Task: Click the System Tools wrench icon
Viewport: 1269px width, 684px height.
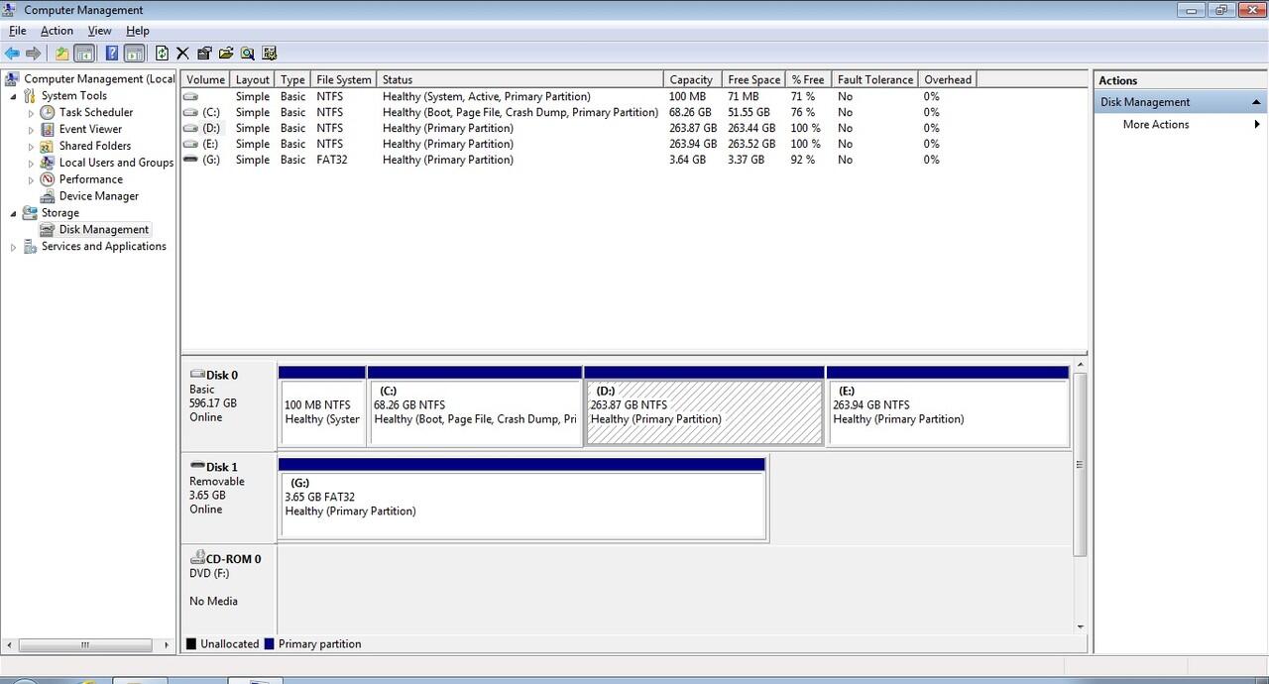Action: pyautogui.click(x=30, y=96)
